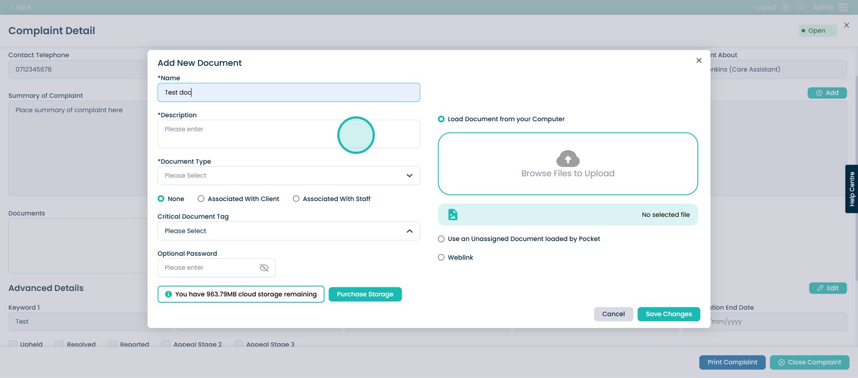Choose Use an Unassigned Document option
Image resolution: width=858 pixels, height=378 pixels.
441,239
